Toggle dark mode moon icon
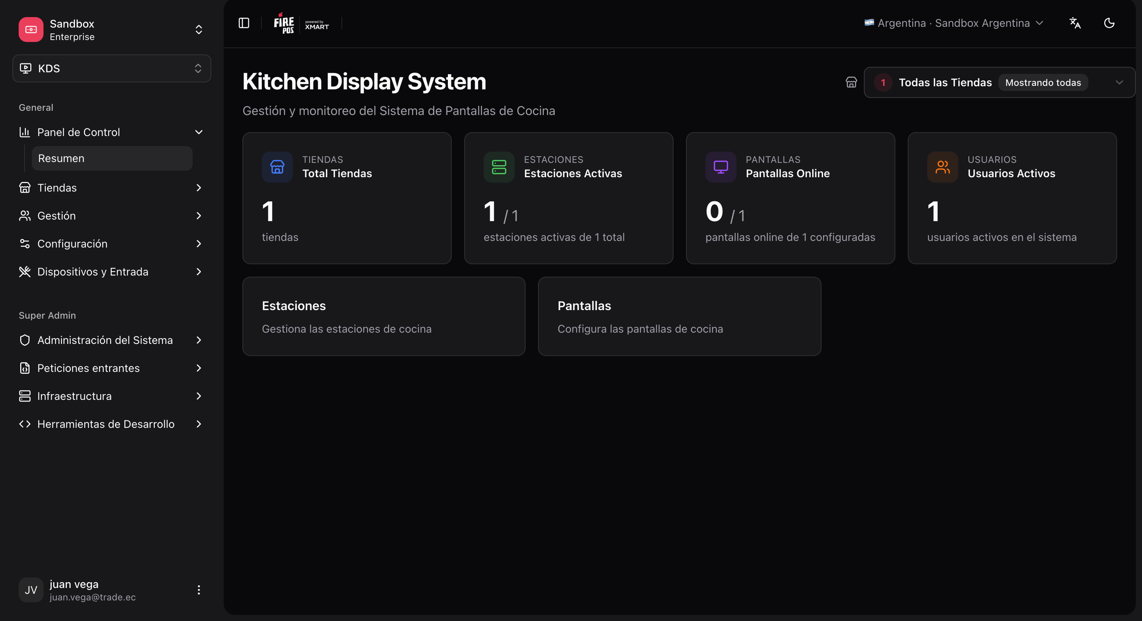The image size is (1142, 621). [1109, 23]
